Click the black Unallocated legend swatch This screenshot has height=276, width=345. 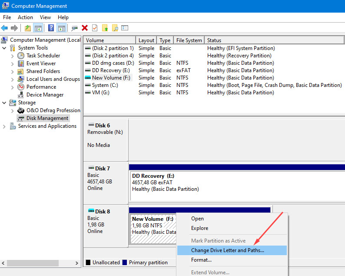(x=88, y=263)
